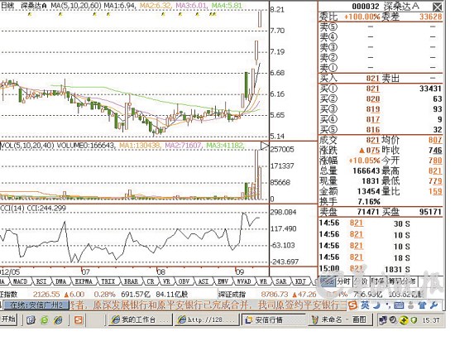Image resolution: width=455 pixels, height=341 pixels.
Task: Click the 买④ price 817
Action: 372,119
